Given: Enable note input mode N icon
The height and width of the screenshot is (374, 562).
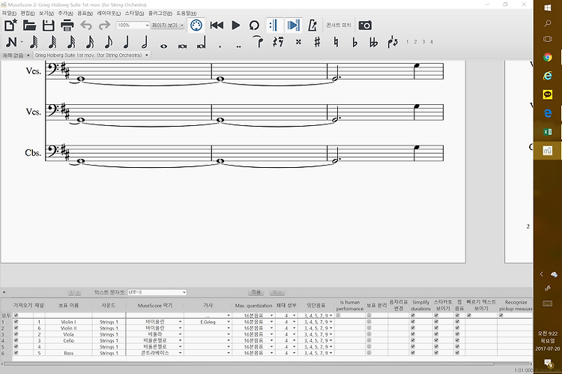Looking at the screenshot, I should (x=11, y=42).
